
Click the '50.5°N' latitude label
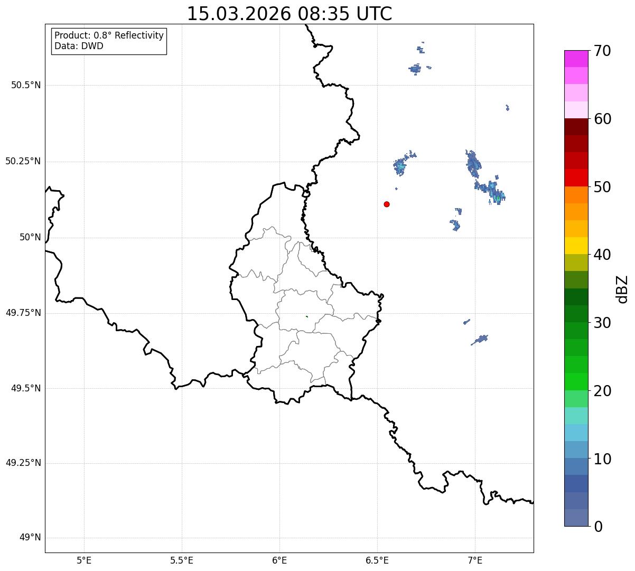click(x=26, y=85)
